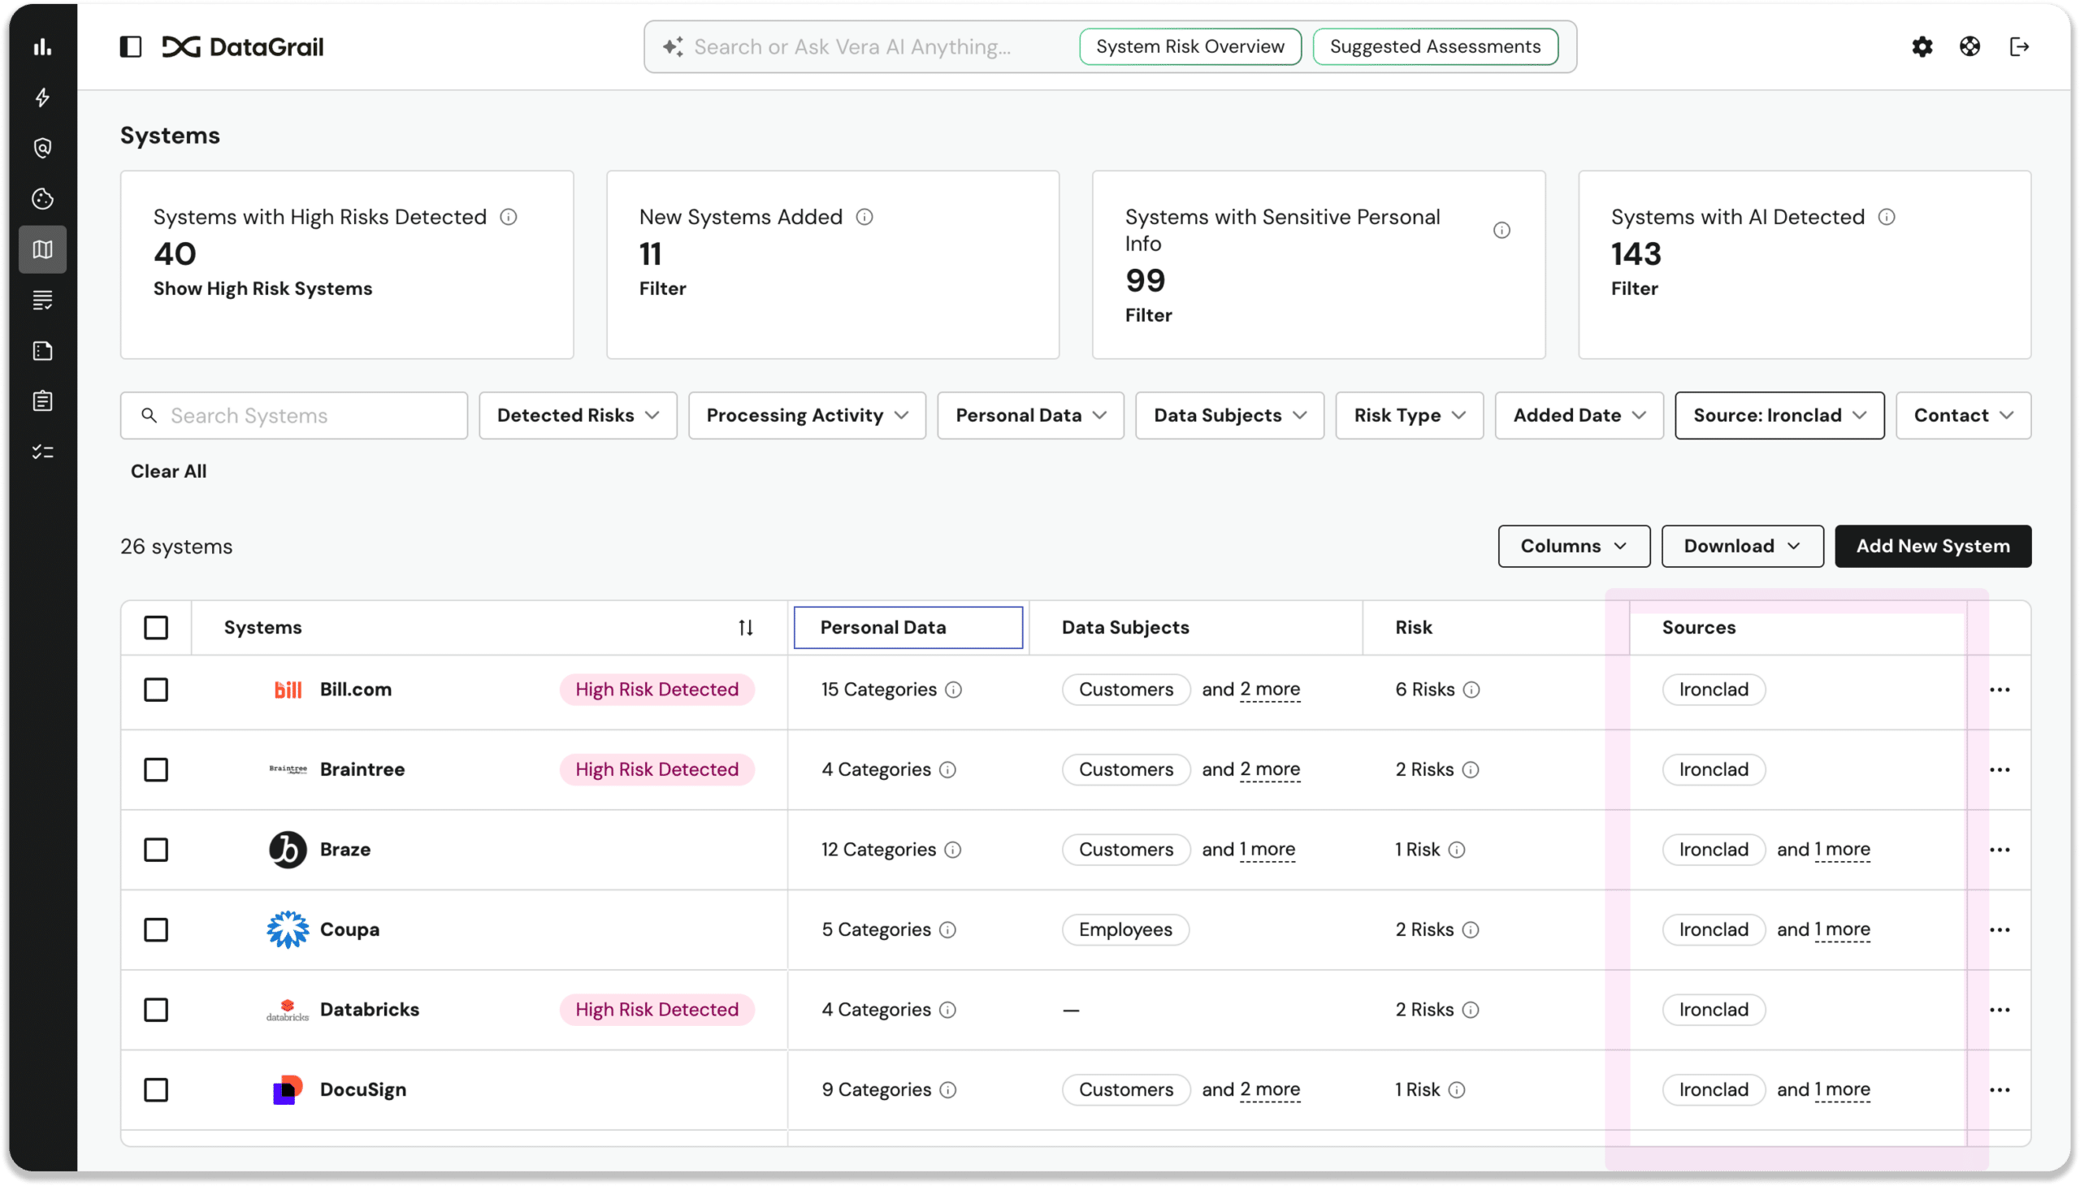Expand the Personal Data filter dropdown
The width and height of the screenshot is (2080, 1186).
pos(1029,415)
